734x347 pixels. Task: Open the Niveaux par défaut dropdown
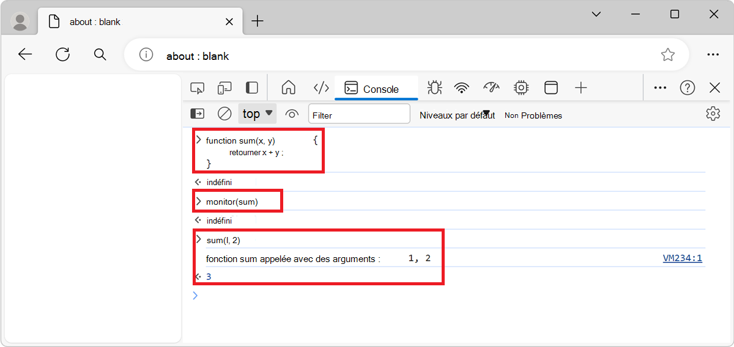point(457,115)
